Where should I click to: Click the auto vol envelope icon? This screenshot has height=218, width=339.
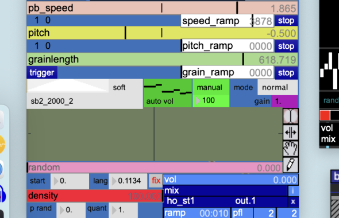click(x=168, y=89)
